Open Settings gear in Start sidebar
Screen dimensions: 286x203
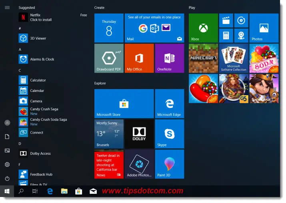click(7, 164)
